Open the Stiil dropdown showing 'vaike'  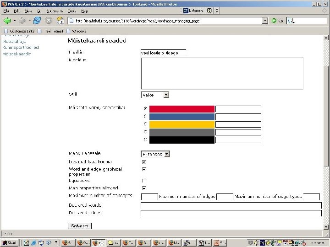click(155, 95)
